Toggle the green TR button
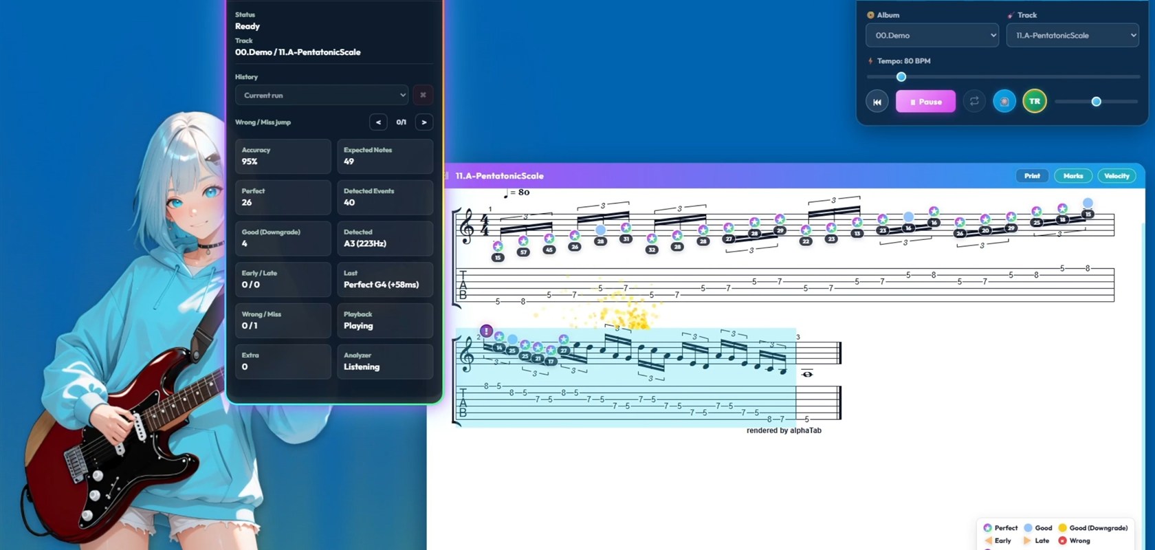This screenshot has height=550, width=1155. (x=1035, y=102)
